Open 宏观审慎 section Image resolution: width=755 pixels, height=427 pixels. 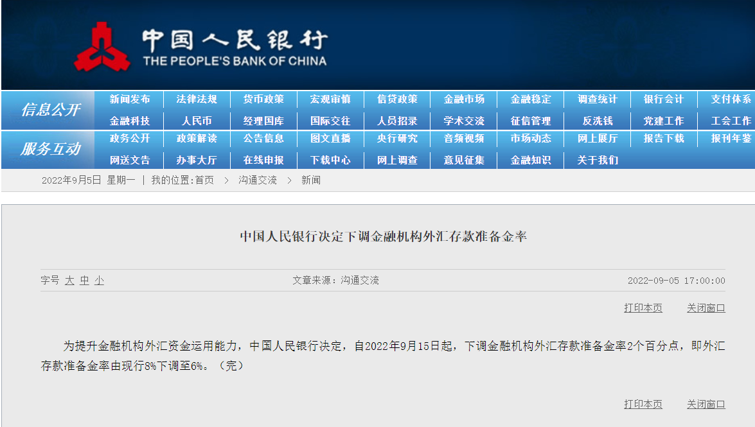click(x=330, y=99)
